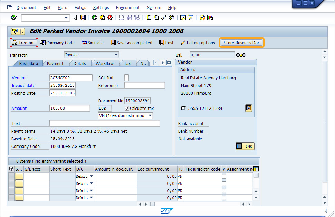Tick the V column checkbox in the first item row

pyautogui.click(x=224, y=176)
